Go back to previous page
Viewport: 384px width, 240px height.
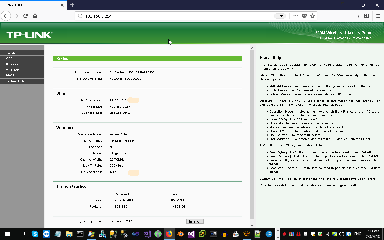(6, 16)
